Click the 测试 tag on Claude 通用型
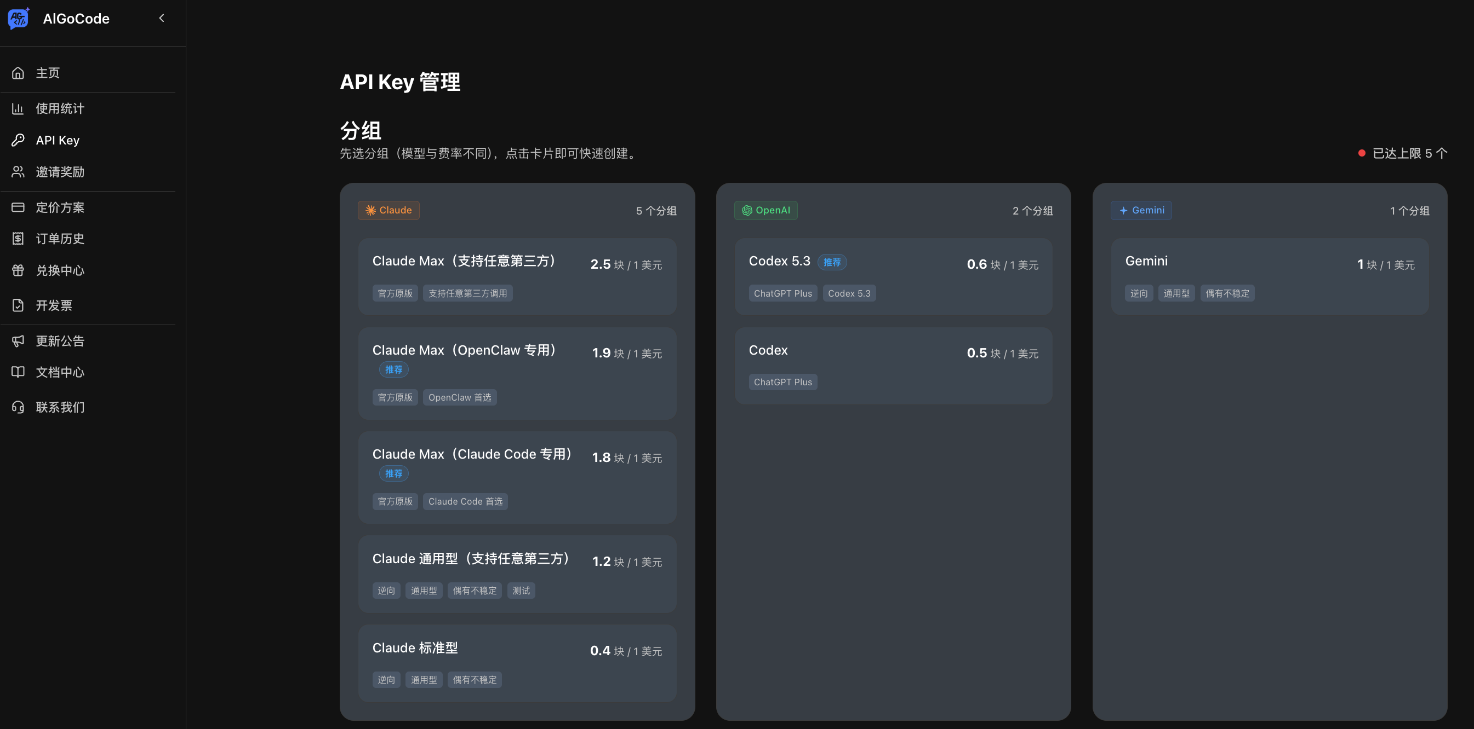This screenshot has height=729, width=1474. [x=521, y=591]
